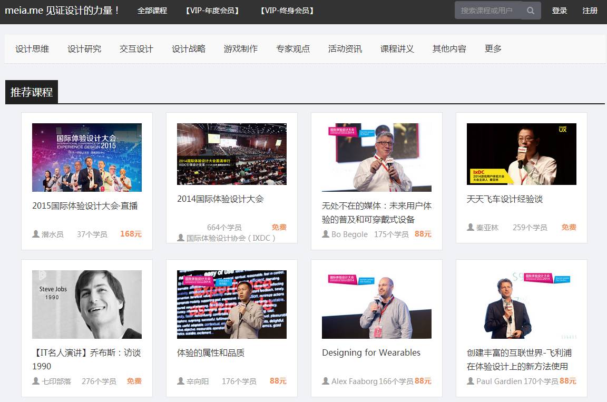Click the search magnifier icon
The height and width of the screenshot is (402, 607).
pos(531,11)
